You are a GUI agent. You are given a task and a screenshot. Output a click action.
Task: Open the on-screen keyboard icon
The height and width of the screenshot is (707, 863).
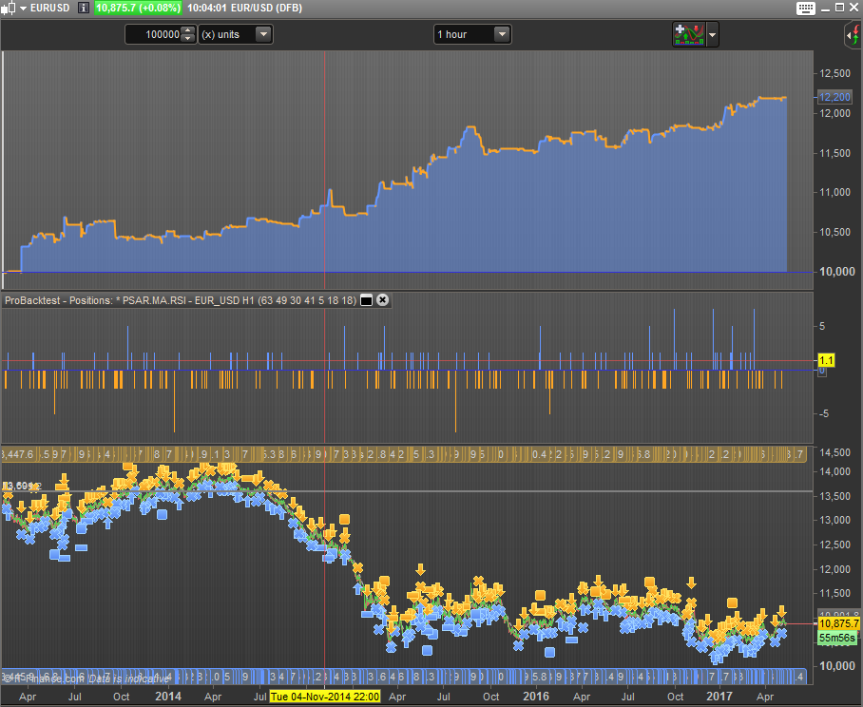tap(806, 8)
